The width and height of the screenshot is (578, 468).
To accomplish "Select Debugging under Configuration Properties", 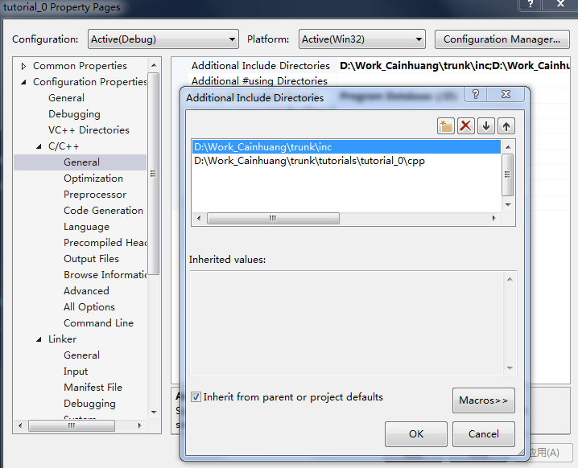I will click(x=74, y=114).
